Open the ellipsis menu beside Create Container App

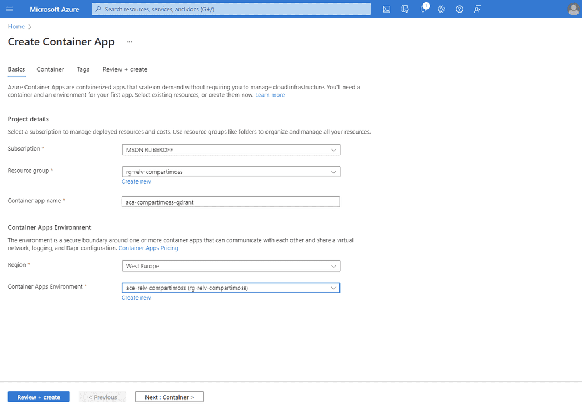(129, 41)
